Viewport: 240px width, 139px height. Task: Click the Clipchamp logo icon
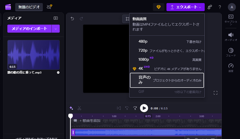(x=8, y=7)
